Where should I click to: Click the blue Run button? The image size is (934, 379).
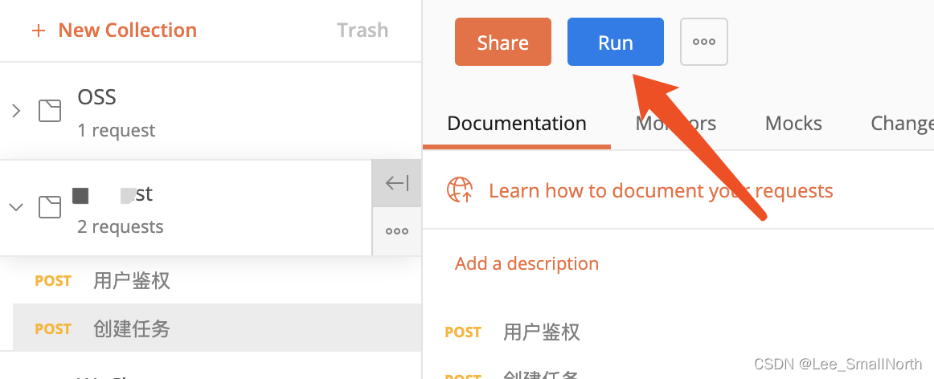[616, 42]
